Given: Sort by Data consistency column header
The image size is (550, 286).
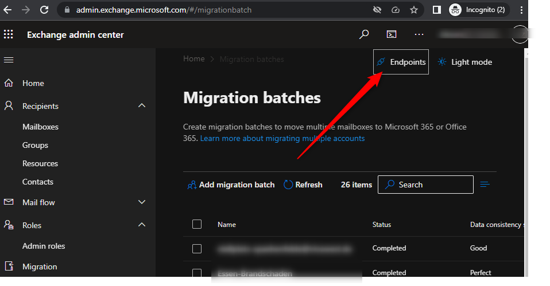Looking at the screenshot, I should (497, 225).
